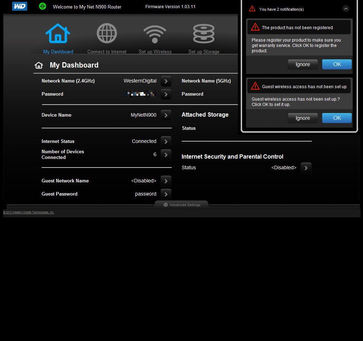Ignore the guest wireless access notification

click(x=303, y=118)
